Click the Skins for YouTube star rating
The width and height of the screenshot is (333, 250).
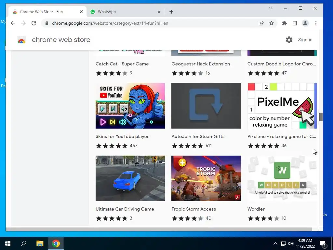[x=112, y=146]
